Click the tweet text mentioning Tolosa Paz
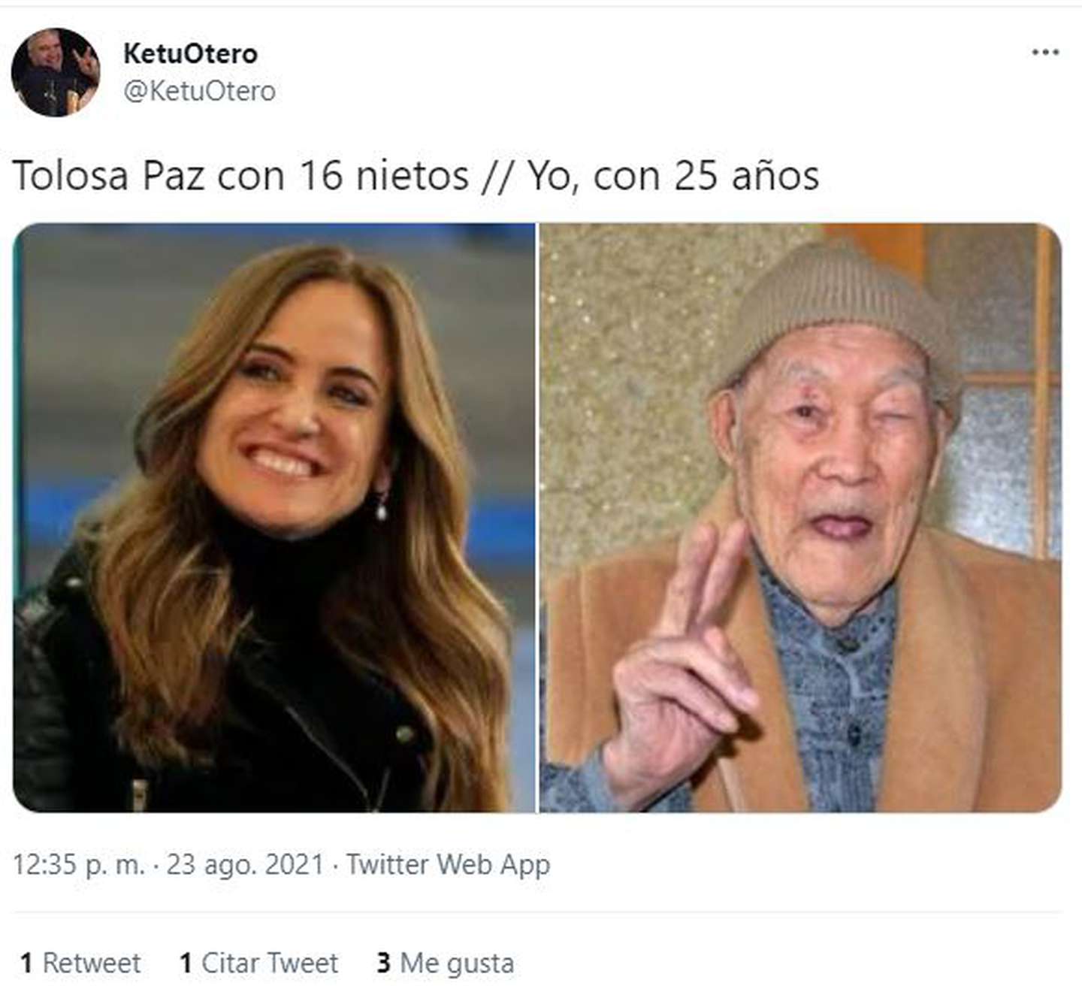This screenshot has height=995, width=1082. tap(416, 177)
